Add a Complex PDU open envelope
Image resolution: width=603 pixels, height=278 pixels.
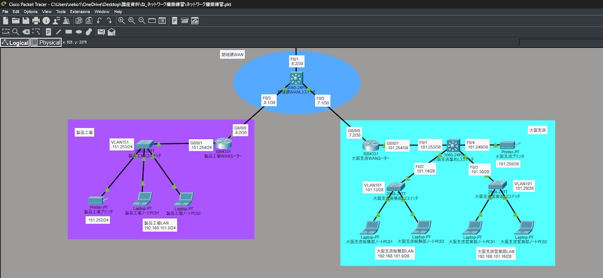click(112, 32)
